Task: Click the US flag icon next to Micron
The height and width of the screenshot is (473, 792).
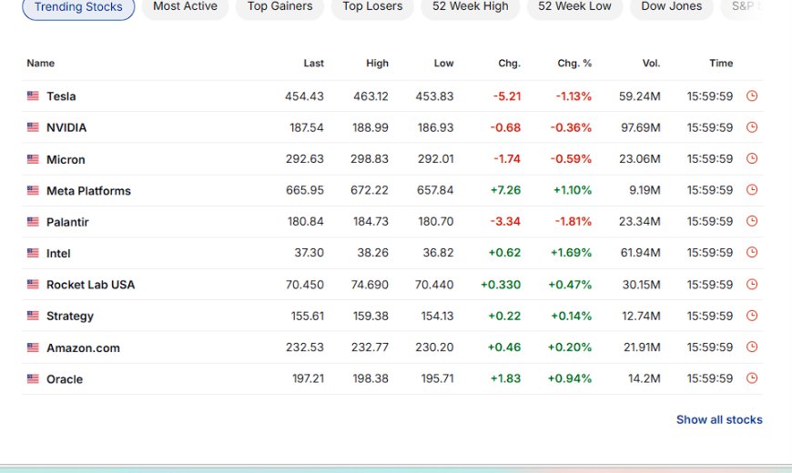Action: [33, 159]
